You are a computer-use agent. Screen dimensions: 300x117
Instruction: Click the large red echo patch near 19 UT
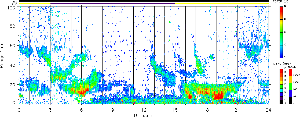219,96
